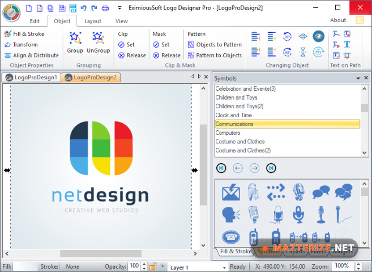Click Release under Mask

coord(167,56)
